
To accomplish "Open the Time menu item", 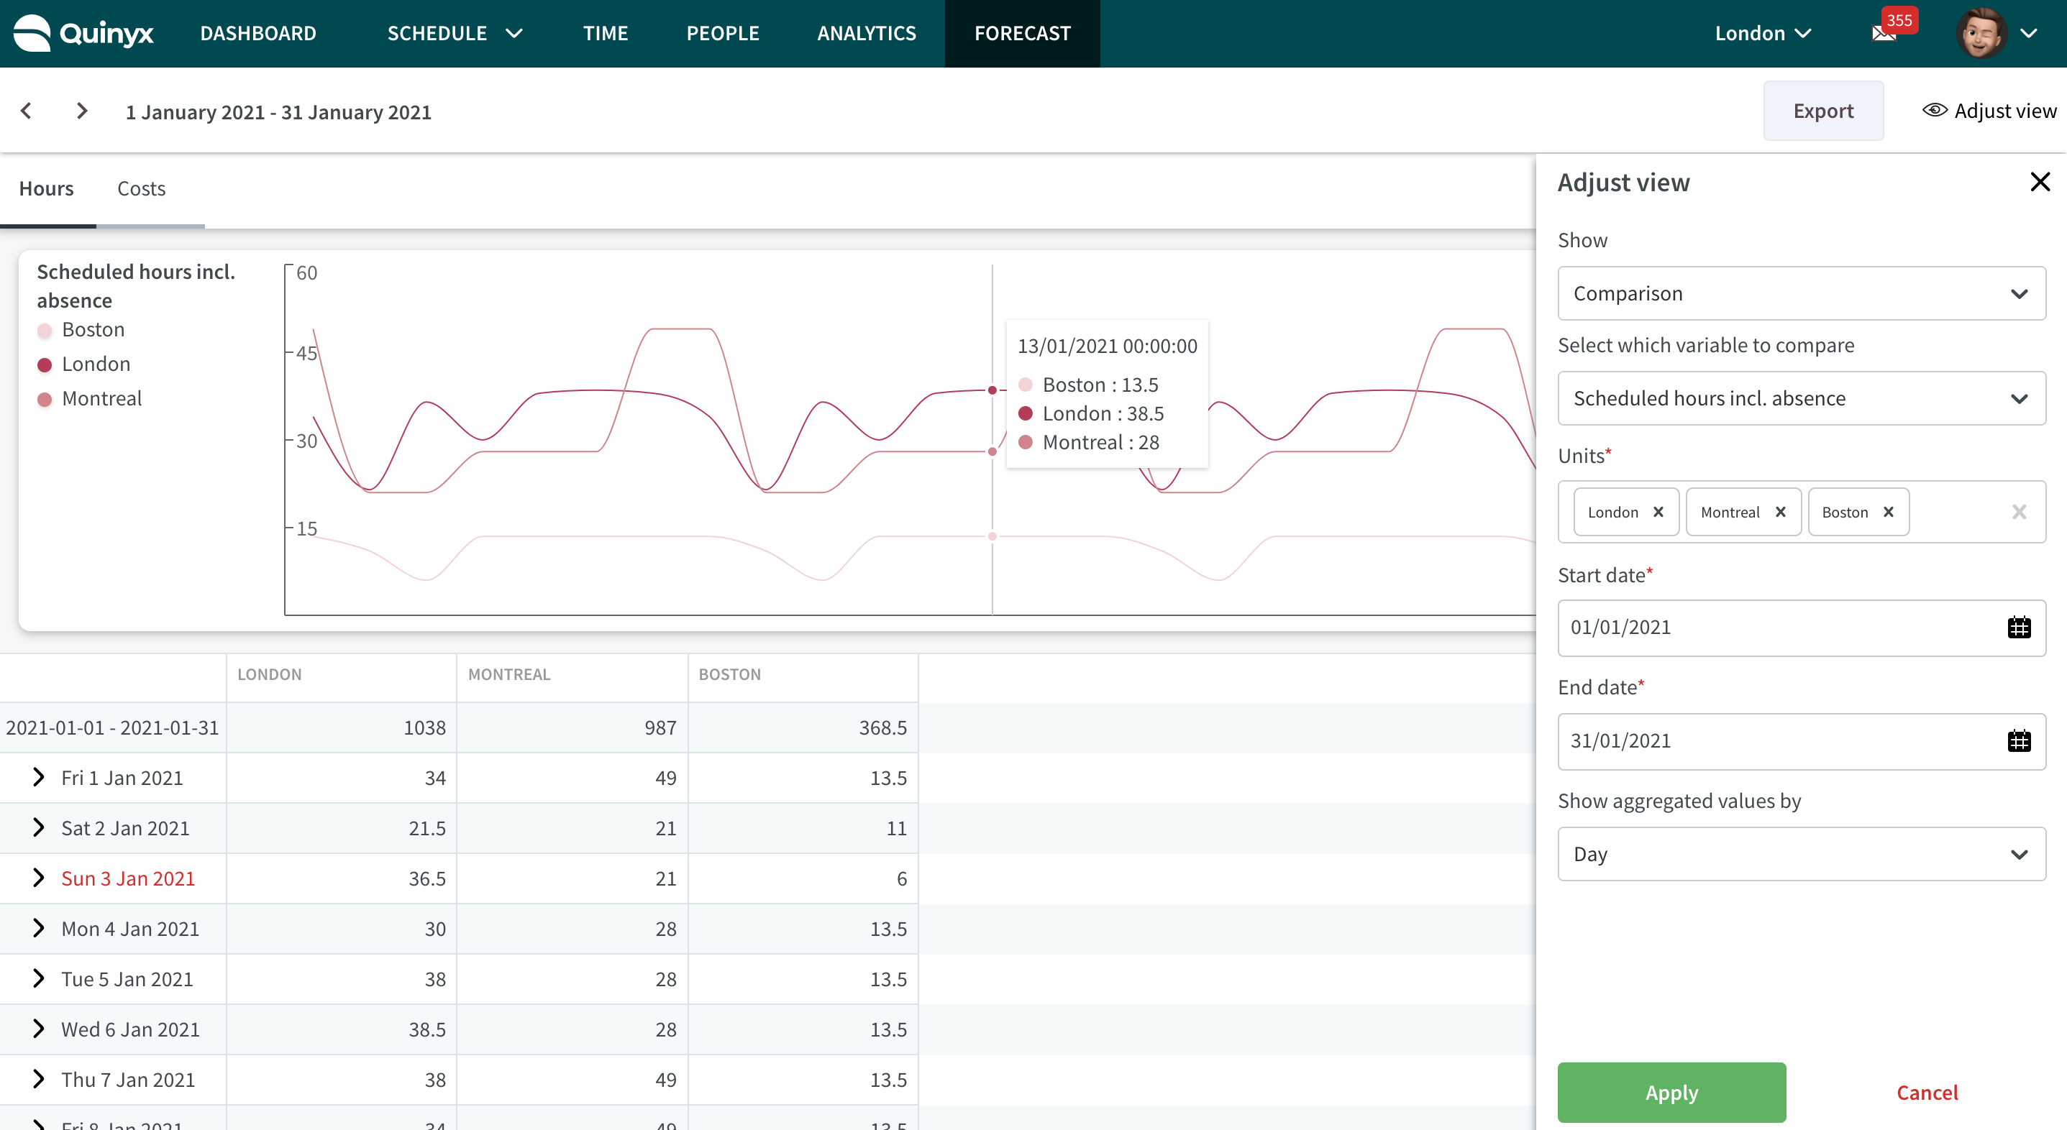I will coord(605,33).
